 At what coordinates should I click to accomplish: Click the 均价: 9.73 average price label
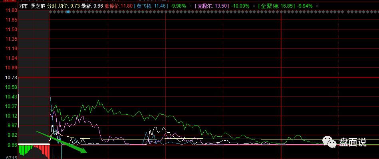[x=68, y=6]
